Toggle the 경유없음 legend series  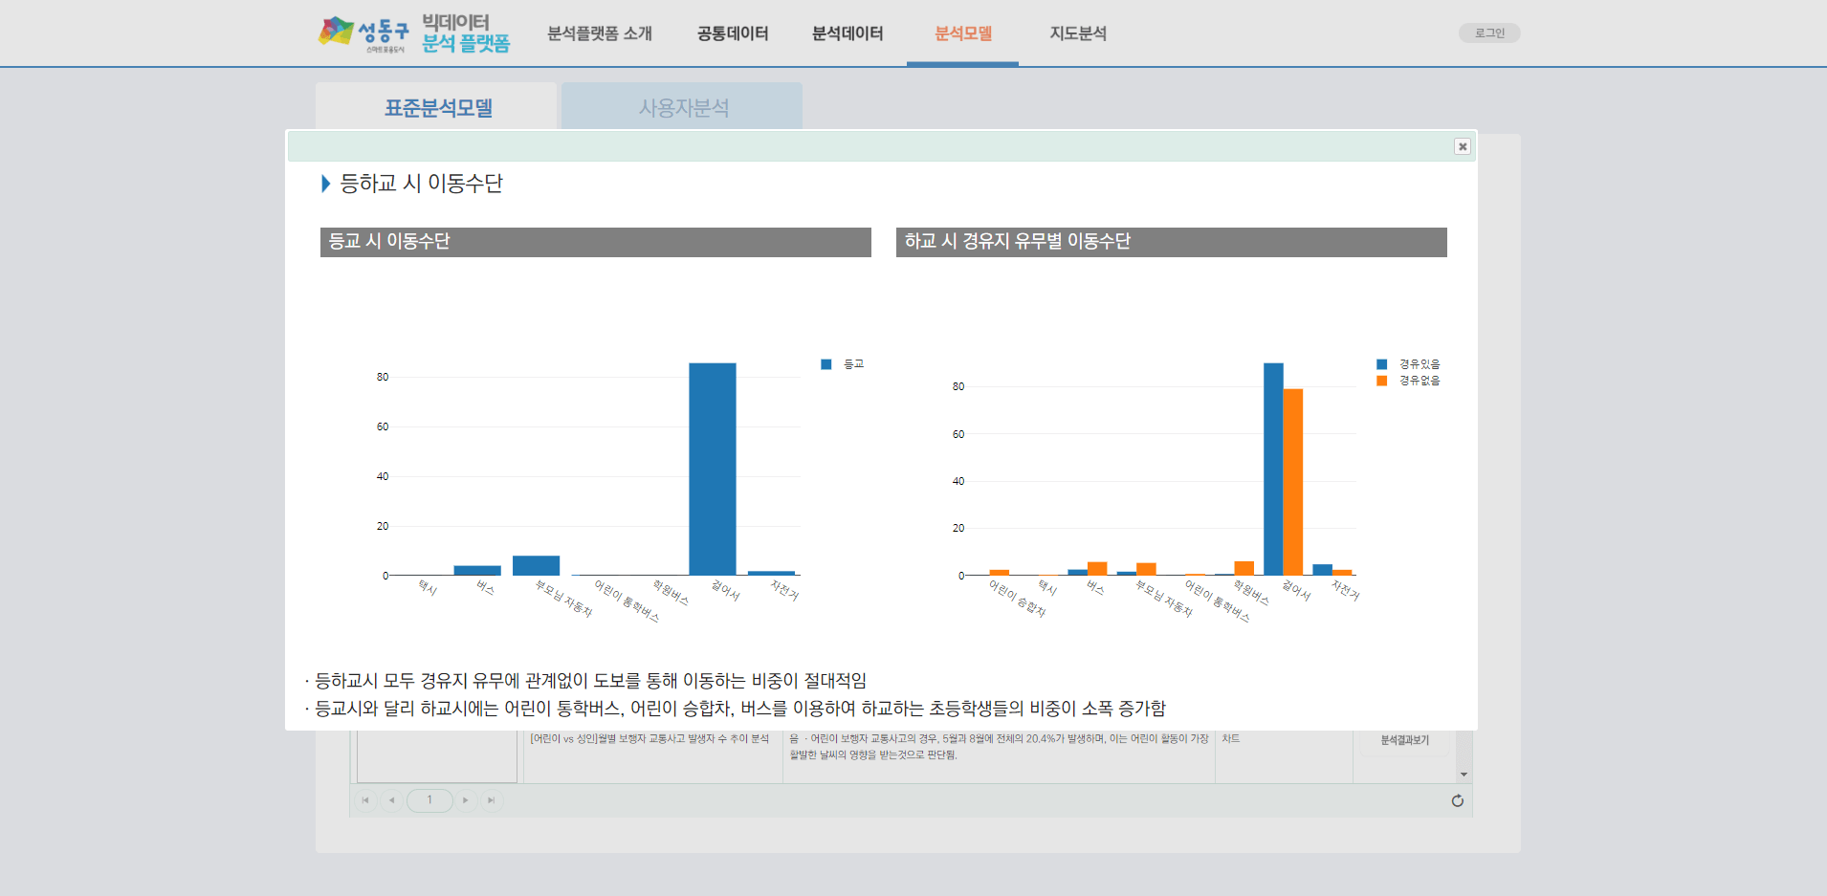[x=1408, y=381]
